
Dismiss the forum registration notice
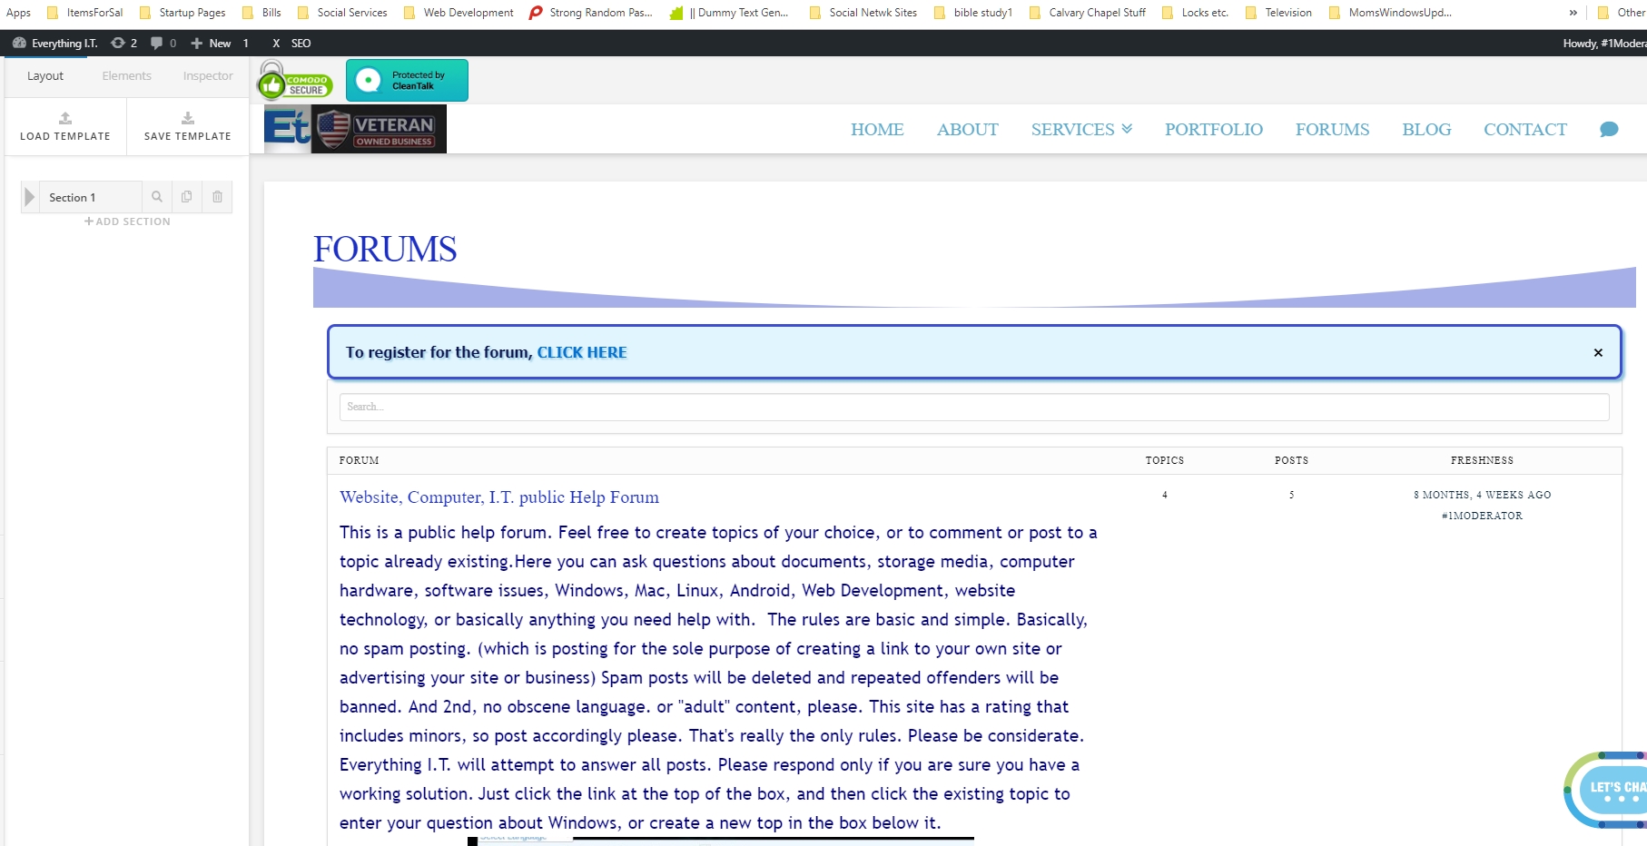pos(1598,352)
